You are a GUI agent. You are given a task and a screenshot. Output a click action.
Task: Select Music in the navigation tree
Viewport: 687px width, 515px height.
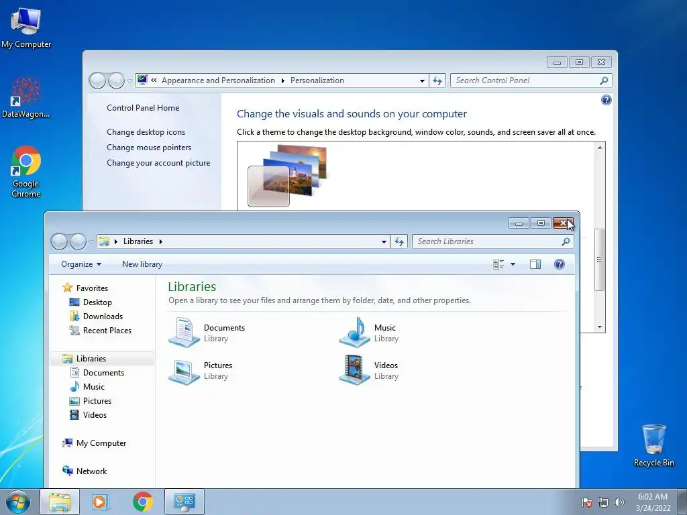(87, 387)
